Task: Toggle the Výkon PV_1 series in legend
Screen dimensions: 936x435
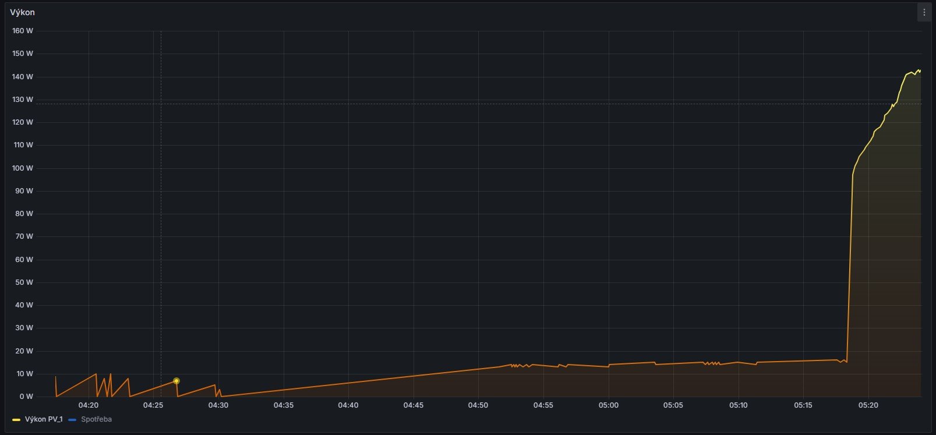Action: click(44, 419)
